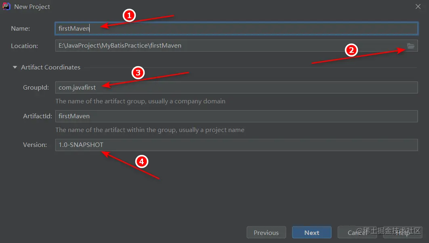The height and width of the screenshot is (243, 429).
Task: Click the Location label
Action: [x=24, y=46]
